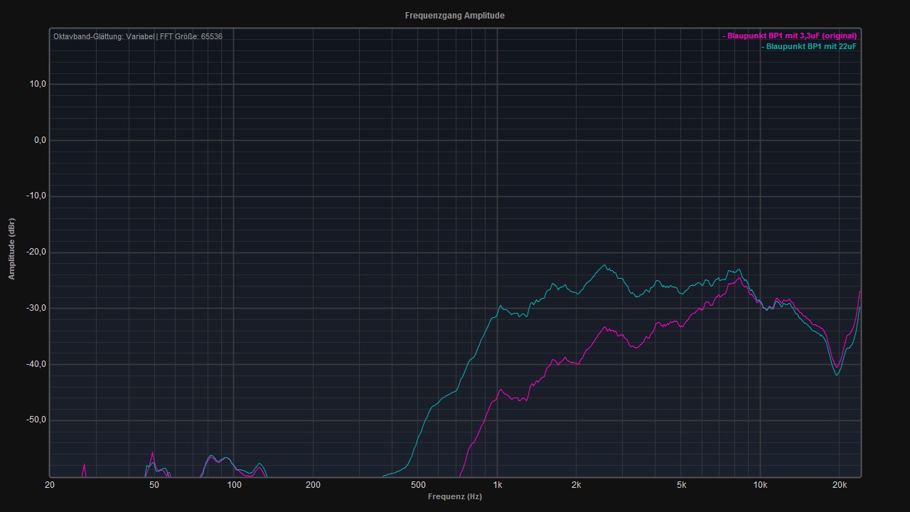Select the 100 frequency axis tick label
This screenshot has width=910, height=512.
234,485
